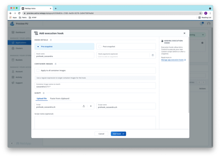Image resolution: width=221 pixels, height=158 pixels.
Task: Close the NetApp Astra tab
Action: pos(51,8)
